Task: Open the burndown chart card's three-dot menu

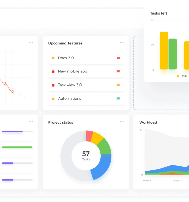Action: click(31, 42)
